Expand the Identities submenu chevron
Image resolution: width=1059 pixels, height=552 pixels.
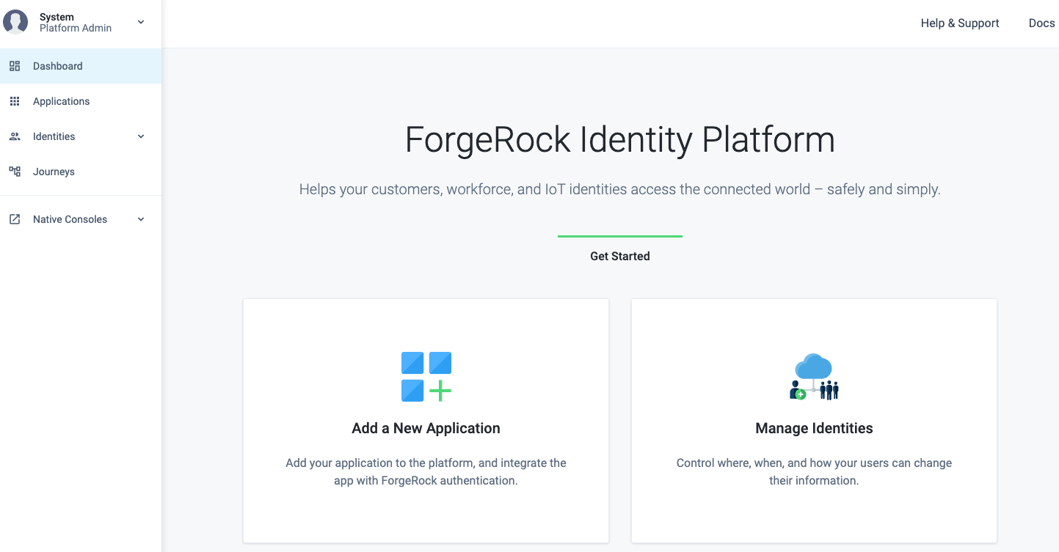[141, 136]
